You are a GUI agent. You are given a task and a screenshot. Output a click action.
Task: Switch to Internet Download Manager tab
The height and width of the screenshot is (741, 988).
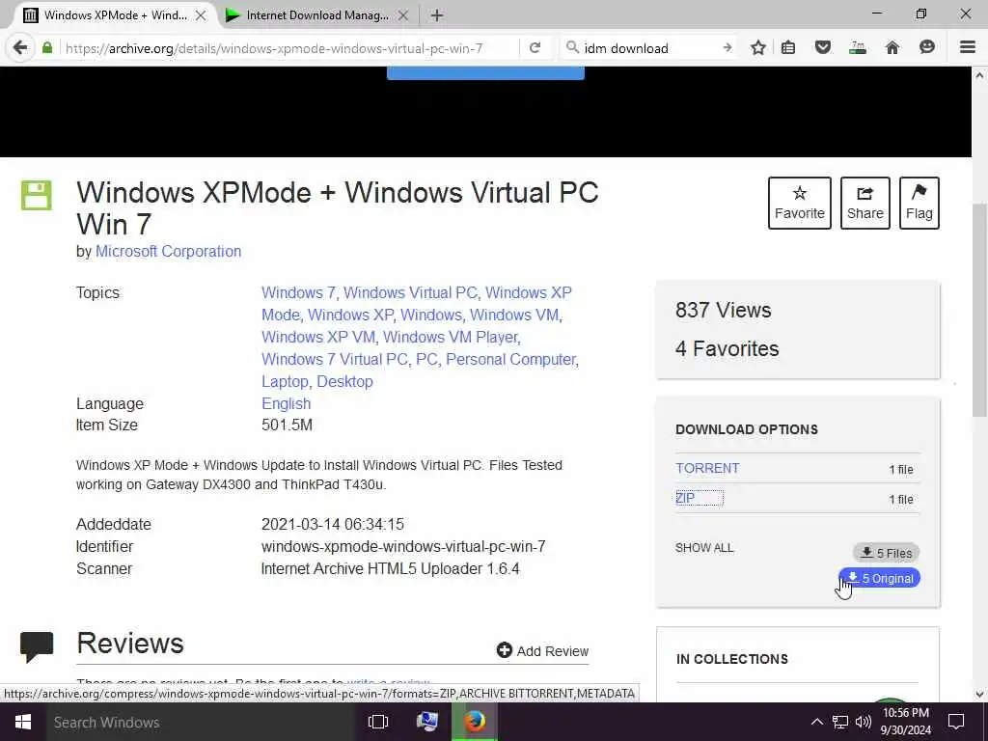point(317,15)
